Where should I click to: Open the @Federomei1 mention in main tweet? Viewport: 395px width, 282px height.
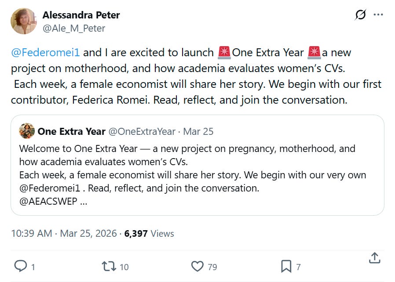click(46, 53)
